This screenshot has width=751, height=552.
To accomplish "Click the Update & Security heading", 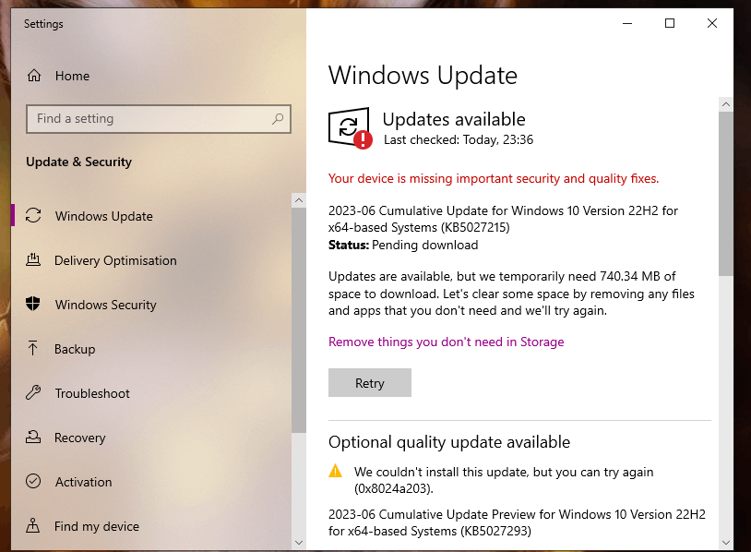I will (x=78, y=162).
